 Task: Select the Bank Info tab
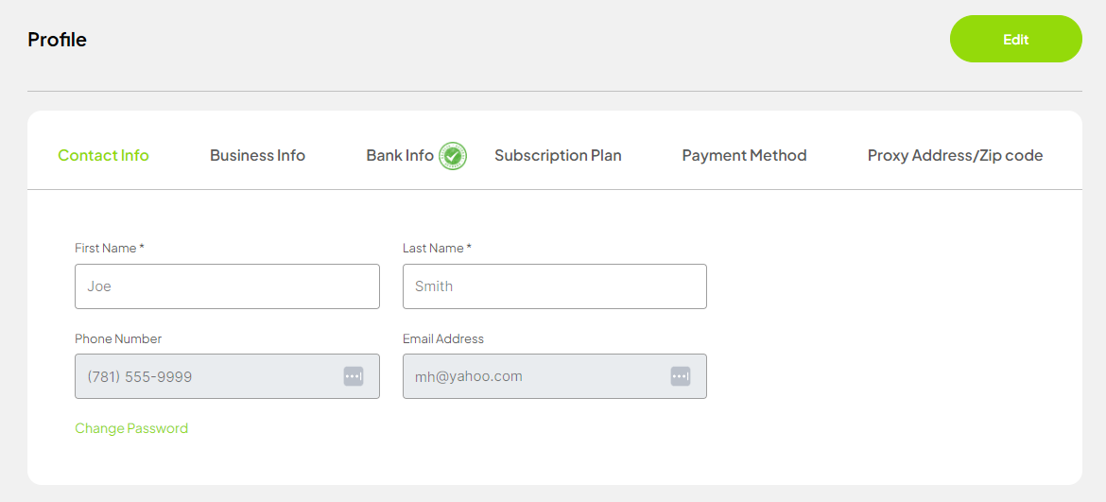[399, 155]
